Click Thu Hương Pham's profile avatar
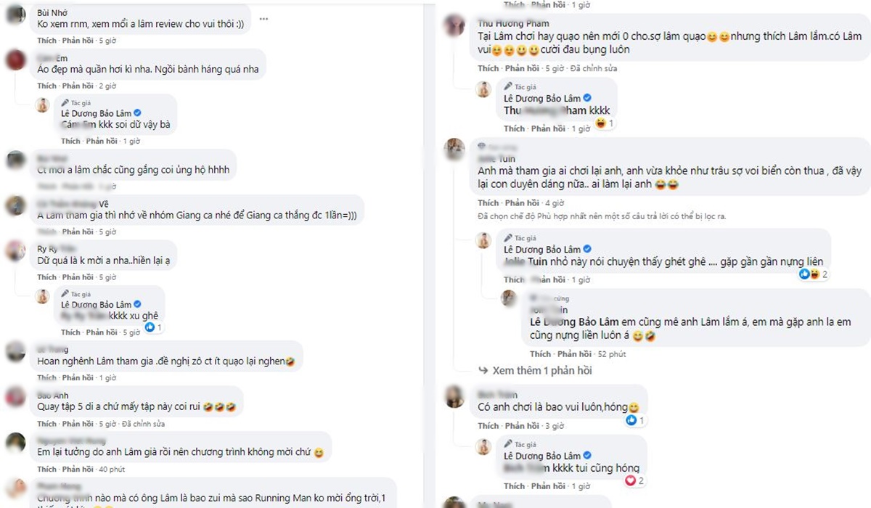The image size is (871, 508). click(x=455, y=26)
